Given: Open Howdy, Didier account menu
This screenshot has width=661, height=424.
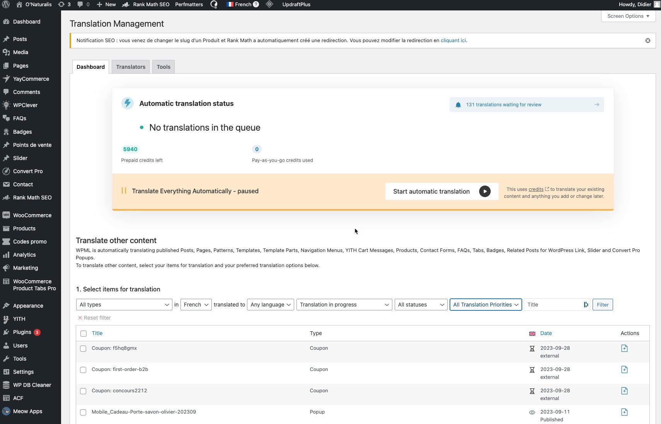Looking at the screenshot, I should point(639,5).
